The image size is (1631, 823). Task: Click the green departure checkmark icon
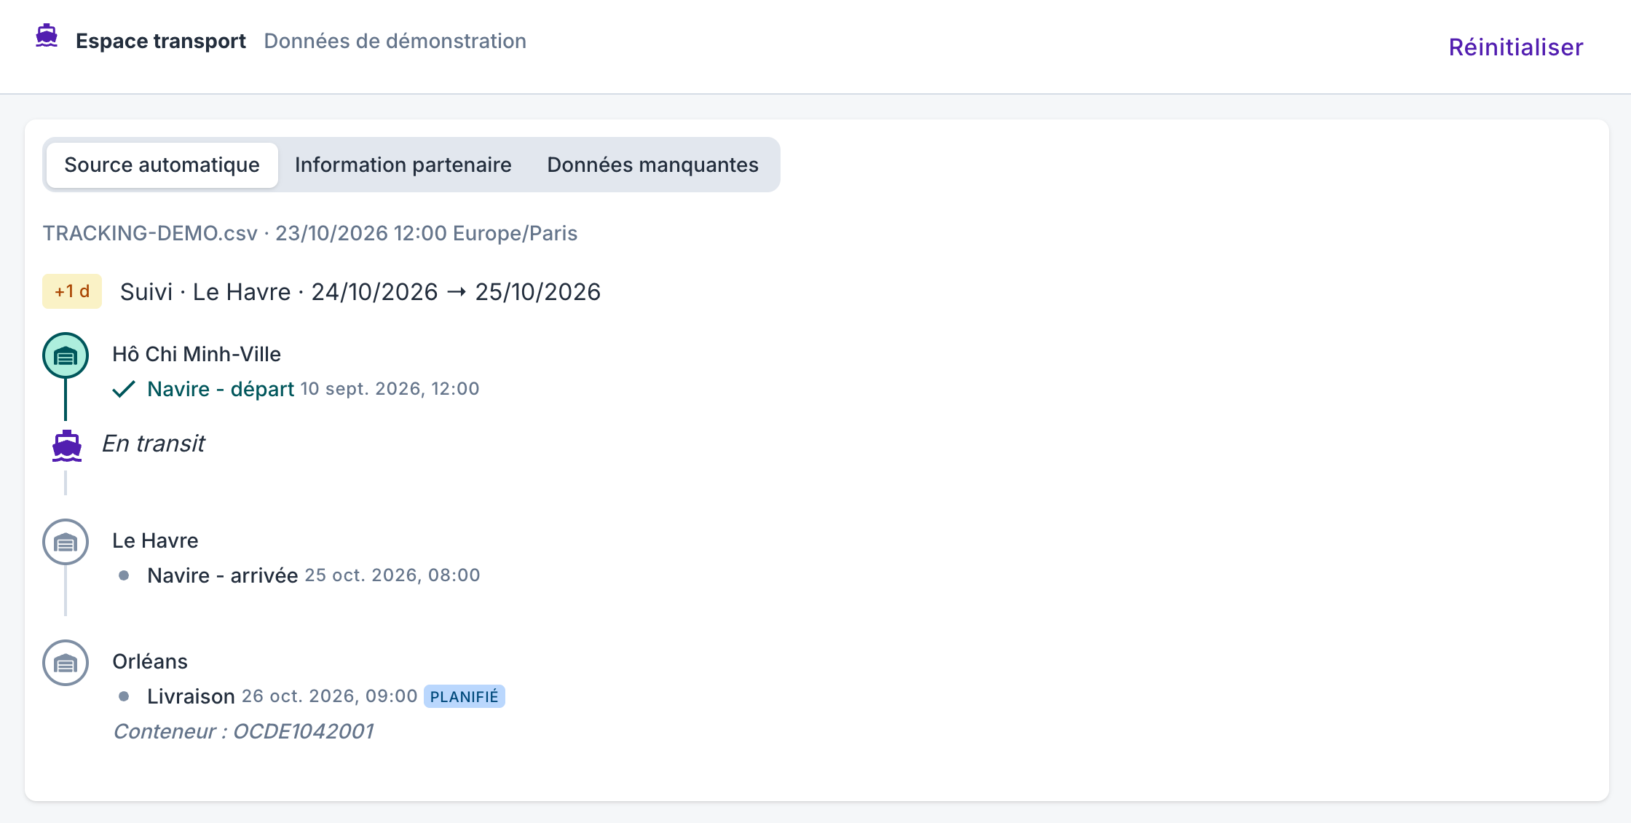(124, 390)
